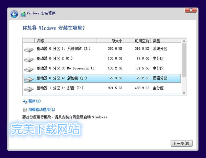Click drive icon of 新加卷 partition row

[29, 79]
